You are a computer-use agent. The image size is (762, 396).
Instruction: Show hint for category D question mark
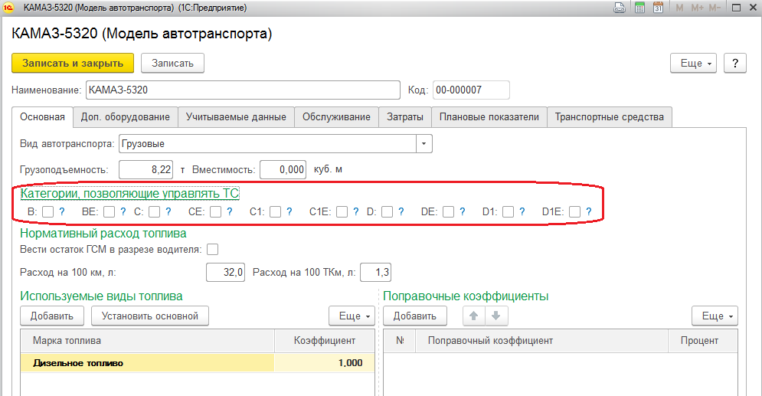401,212
